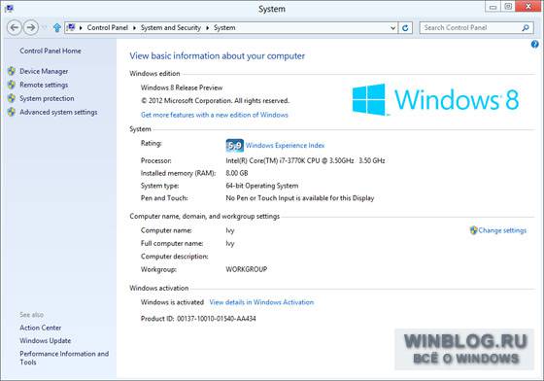Click the No Pen or Touch Input text

coord(300,198)
